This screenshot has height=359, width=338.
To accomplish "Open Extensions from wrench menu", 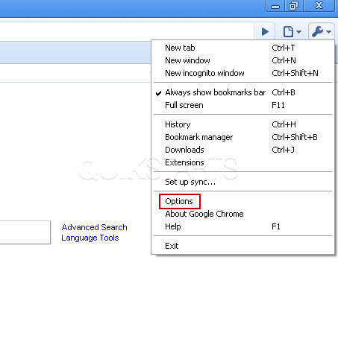I will tap(242, 162).
